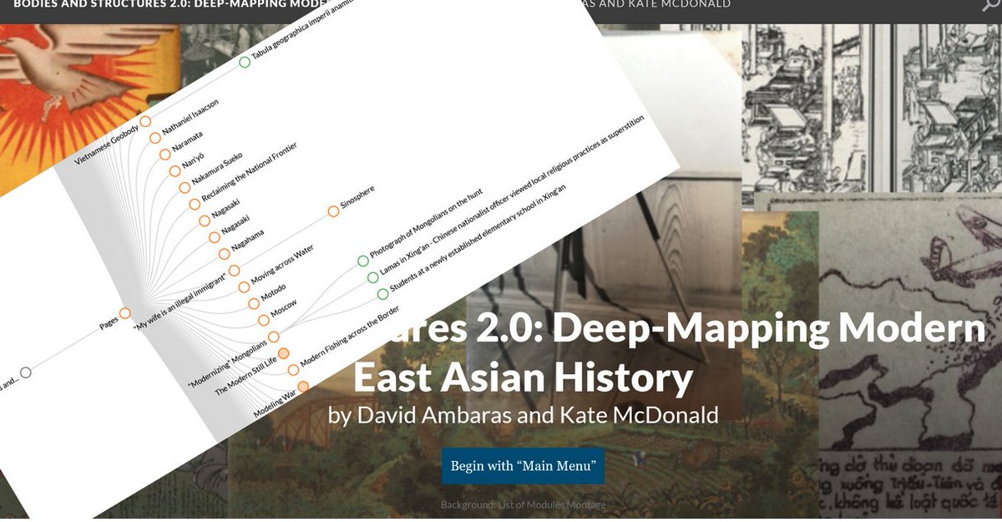This screenshot has height=522, width=1002.
Task: Select green Lamas in Xing'an node
Action: [x=372, y=277]
